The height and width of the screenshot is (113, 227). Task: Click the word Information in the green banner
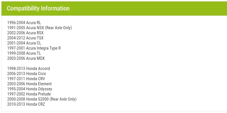pos(55,8)
